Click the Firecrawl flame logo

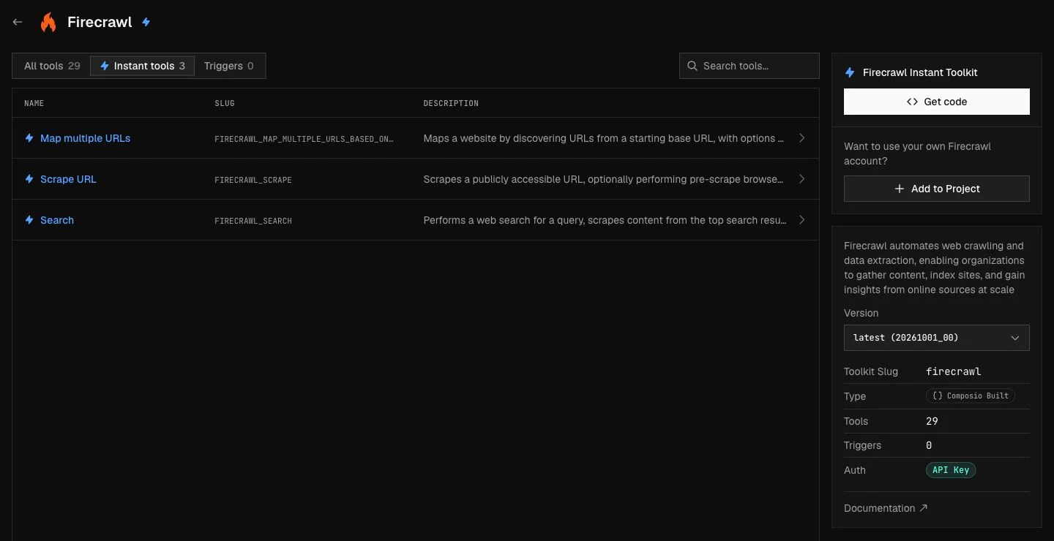[48, 22]
